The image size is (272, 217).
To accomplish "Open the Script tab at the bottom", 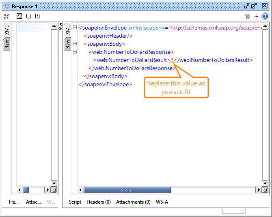I will click(75, 202).
